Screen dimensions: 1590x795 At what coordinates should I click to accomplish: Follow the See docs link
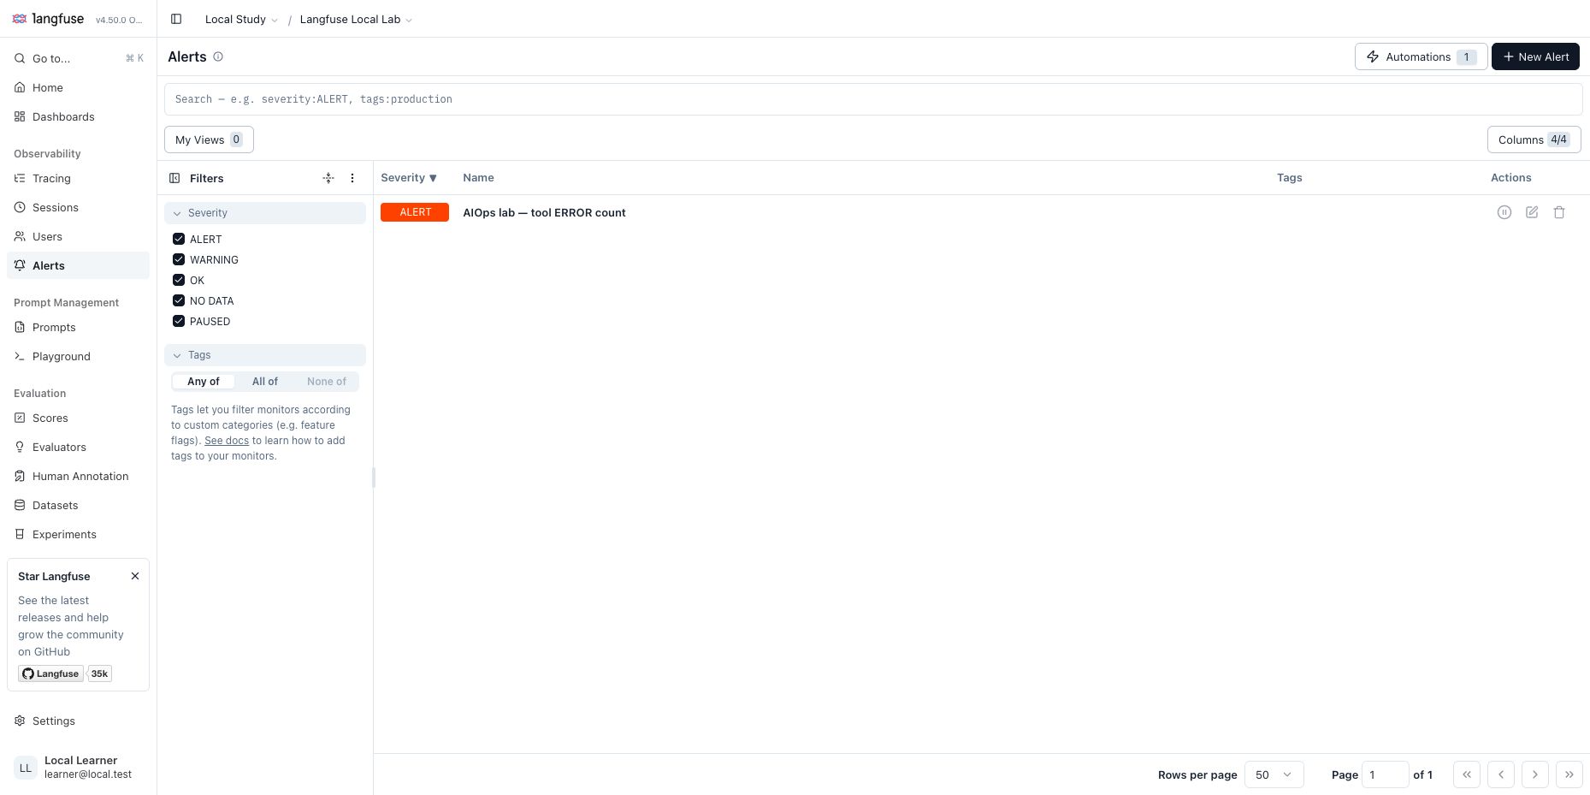click(227, 441)
